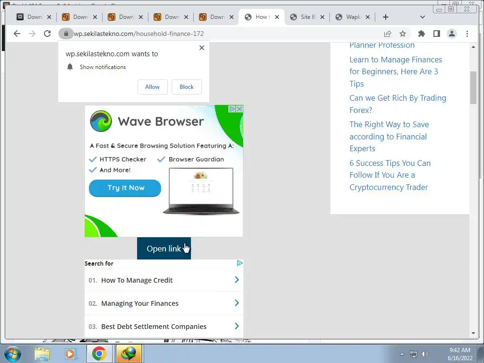This screenshot has height=363, width=484.
Task: Open Best Debt Settlement Companies result
Action: (164, 326)
